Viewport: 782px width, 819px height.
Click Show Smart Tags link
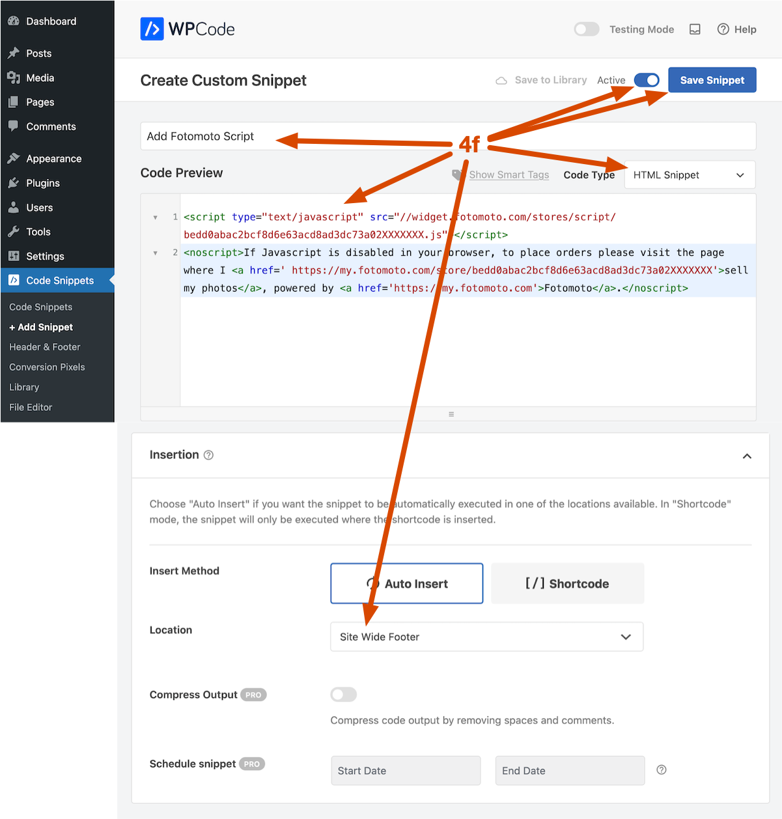pos(509,174)
